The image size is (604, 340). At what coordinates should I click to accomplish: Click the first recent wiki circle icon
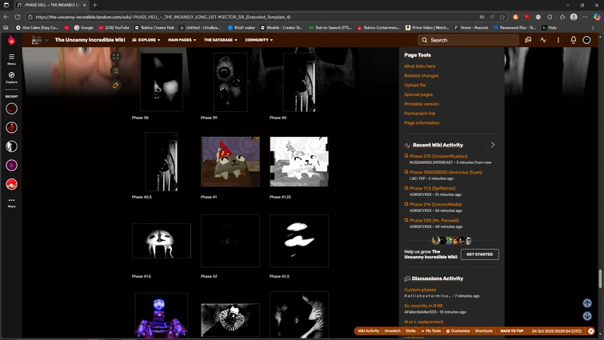click(11, 109)
